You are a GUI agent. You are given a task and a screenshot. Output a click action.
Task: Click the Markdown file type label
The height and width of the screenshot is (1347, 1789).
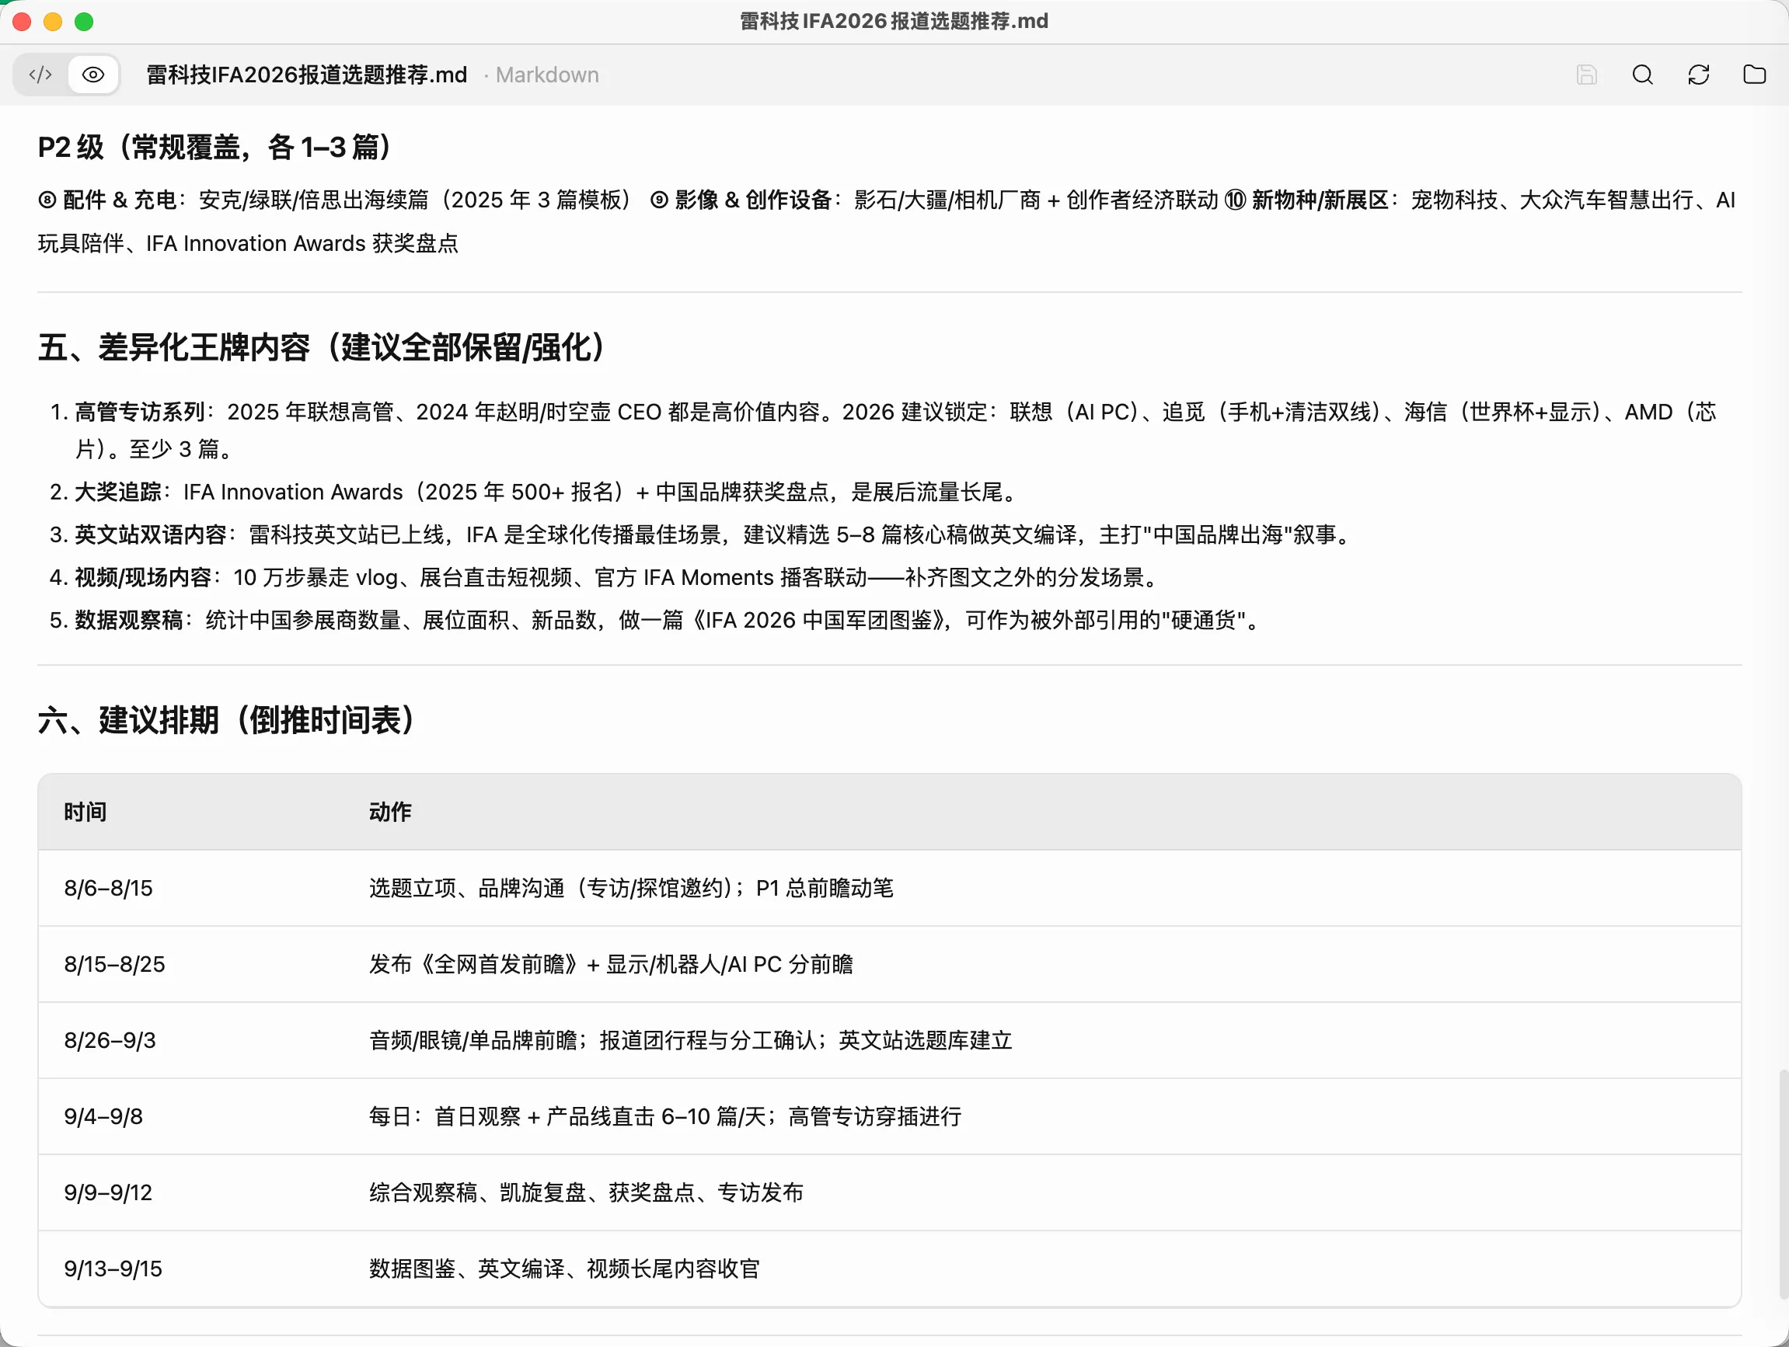[x=548, y=75]
